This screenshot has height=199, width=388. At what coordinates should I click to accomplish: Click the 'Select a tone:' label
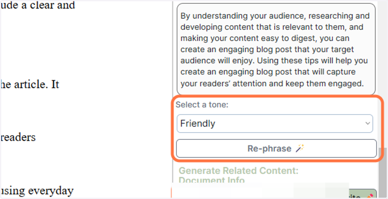202,105
